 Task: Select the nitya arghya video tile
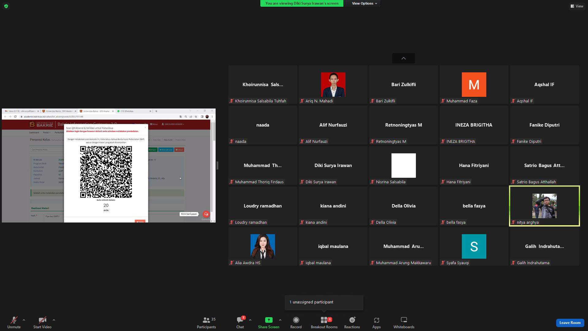pos(545,206)
